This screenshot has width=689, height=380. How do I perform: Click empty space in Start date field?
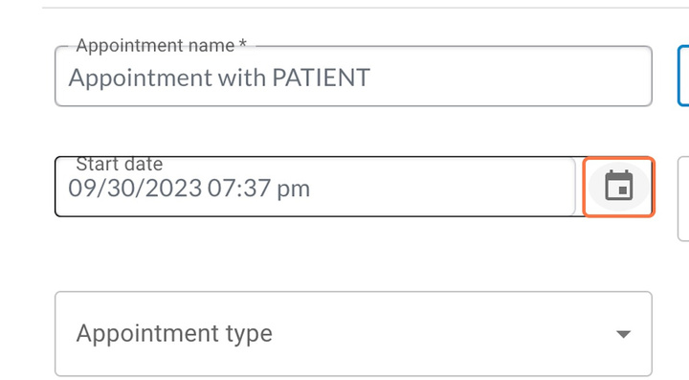click(439, 189)
